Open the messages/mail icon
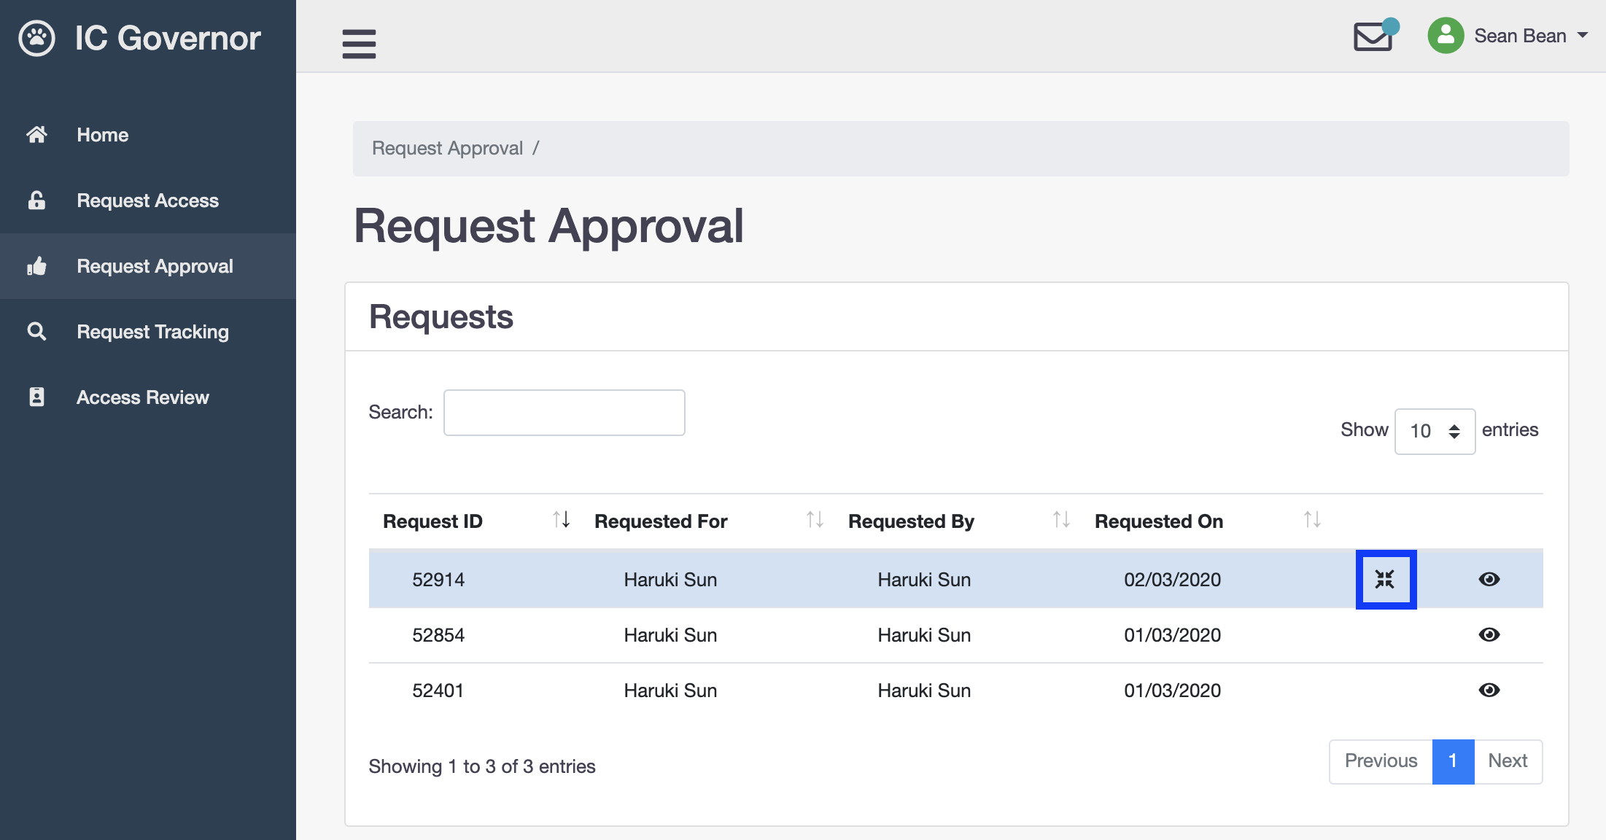The height and width of the screenshot is (840, 1606). click(1375, 37)
